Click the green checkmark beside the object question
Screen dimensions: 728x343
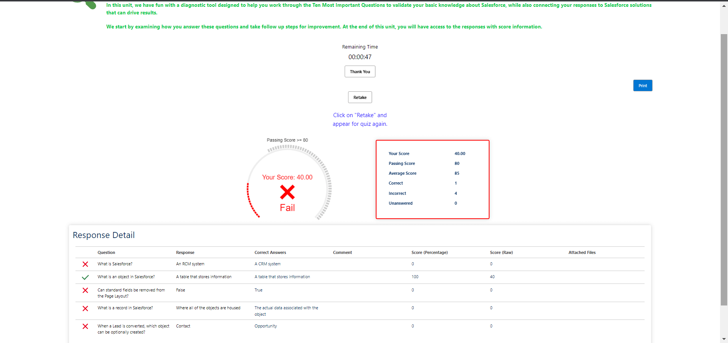tap(85, 277)
